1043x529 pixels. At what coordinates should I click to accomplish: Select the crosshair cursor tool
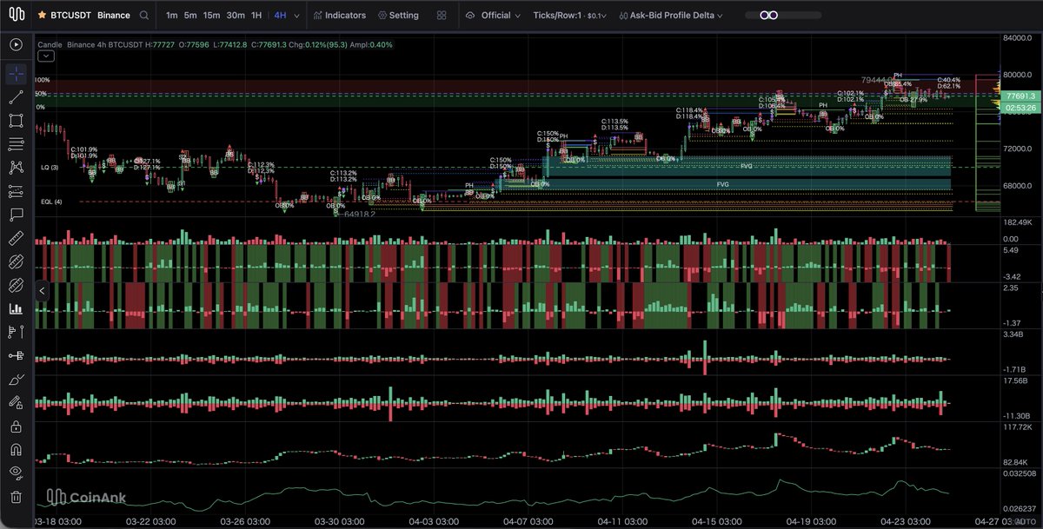pyautogui.click(x=16, y=74)
